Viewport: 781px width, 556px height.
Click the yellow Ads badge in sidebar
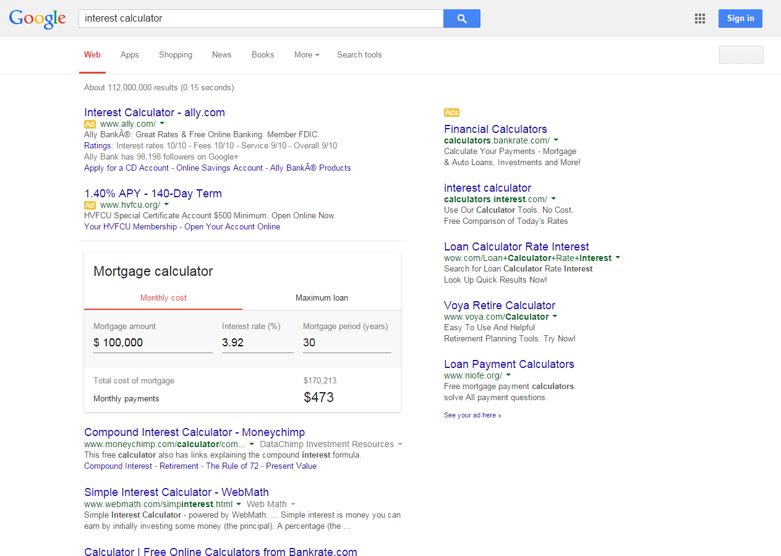click(x=451, y=113)
